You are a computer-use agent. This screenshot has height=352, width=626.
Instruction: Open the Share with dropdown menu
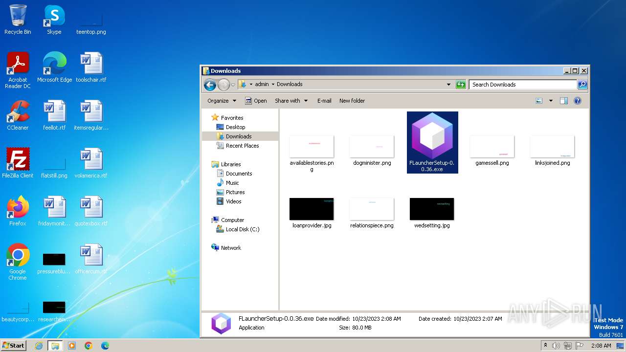tap(291, 101)
